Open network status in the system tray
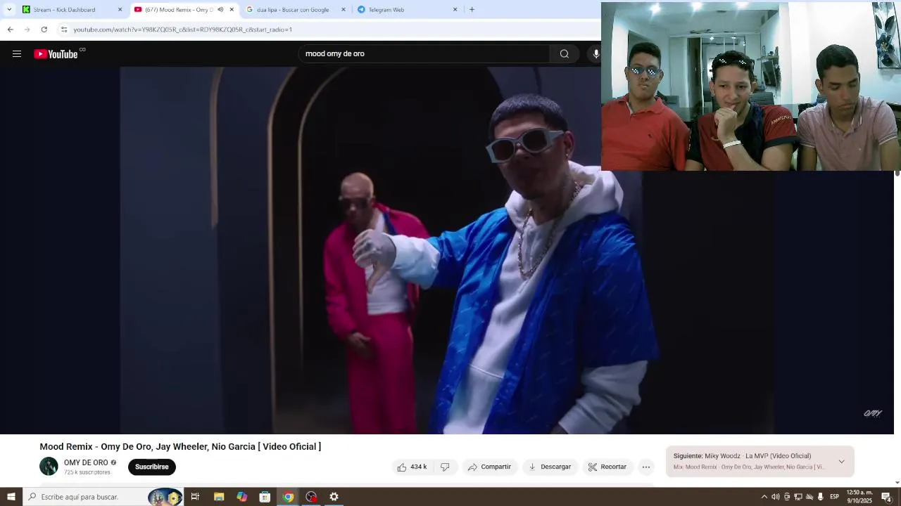The height and width of the screenshot is (506, 901). (x=798, y=497)
